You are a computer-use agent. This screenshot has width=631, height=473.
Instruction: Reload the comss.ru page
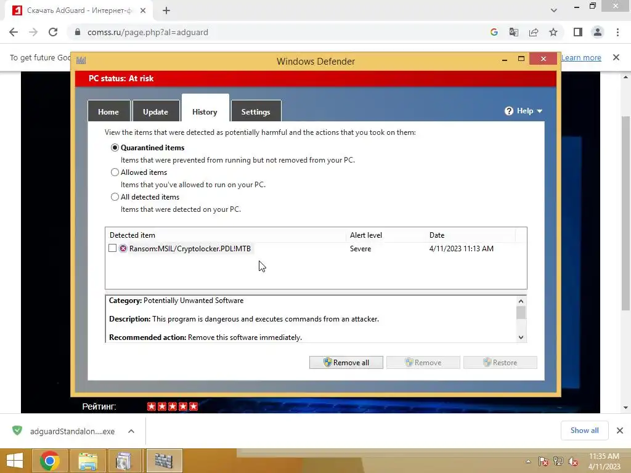53,32
